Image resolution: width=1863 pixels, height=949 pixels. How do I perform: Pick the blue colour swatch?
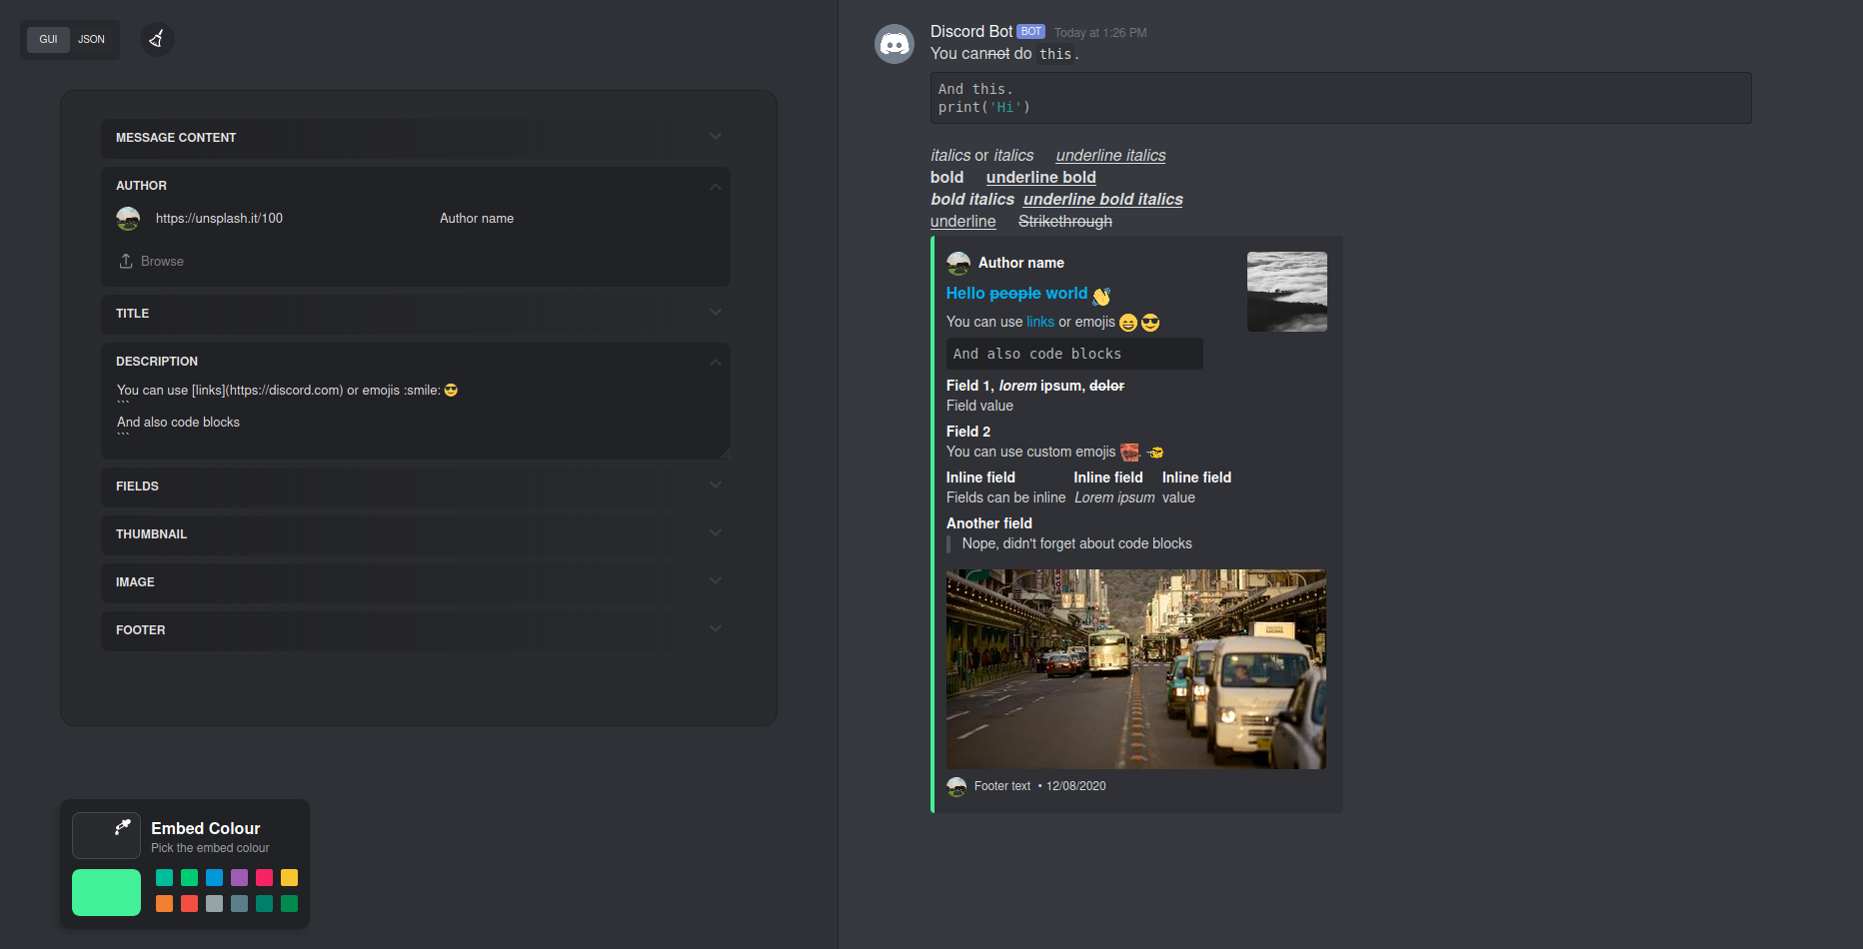tap(214, 878)
